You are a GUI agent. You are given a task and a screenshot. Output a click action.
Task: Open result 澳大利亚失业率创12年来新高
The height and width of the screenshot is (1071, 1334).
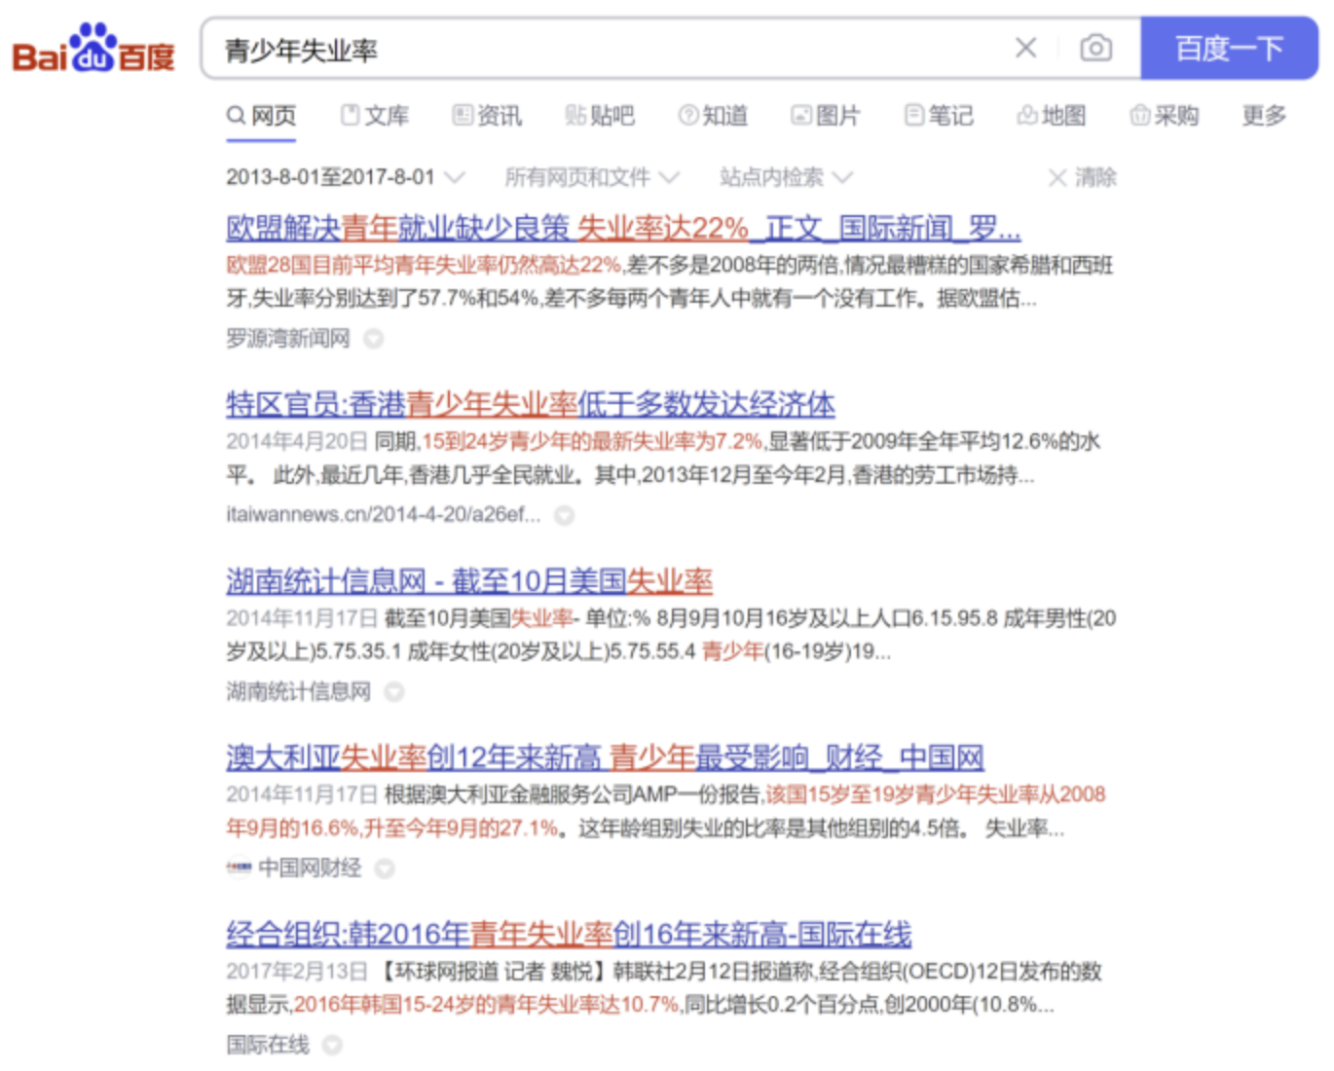(x=605, y=757)
